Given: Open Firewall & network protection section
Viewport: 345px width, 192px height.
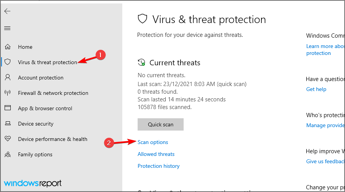Looking at the screenshot, I should (53, 93).
